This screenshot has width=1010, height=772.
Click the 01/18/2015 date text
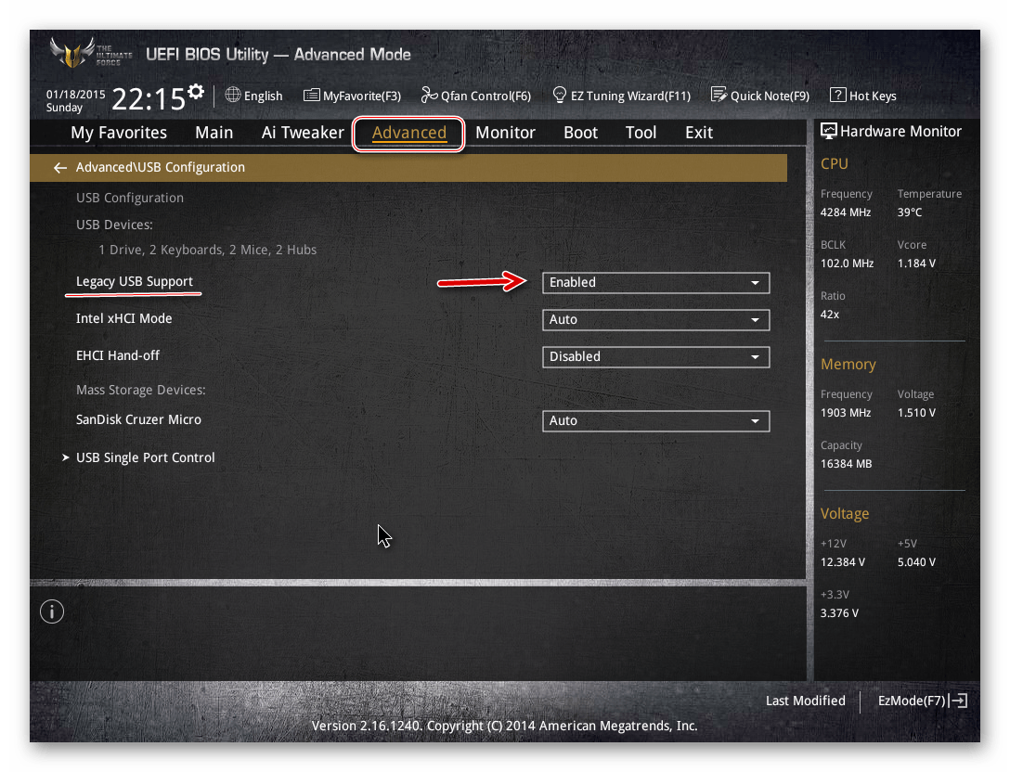click(75, 94)
